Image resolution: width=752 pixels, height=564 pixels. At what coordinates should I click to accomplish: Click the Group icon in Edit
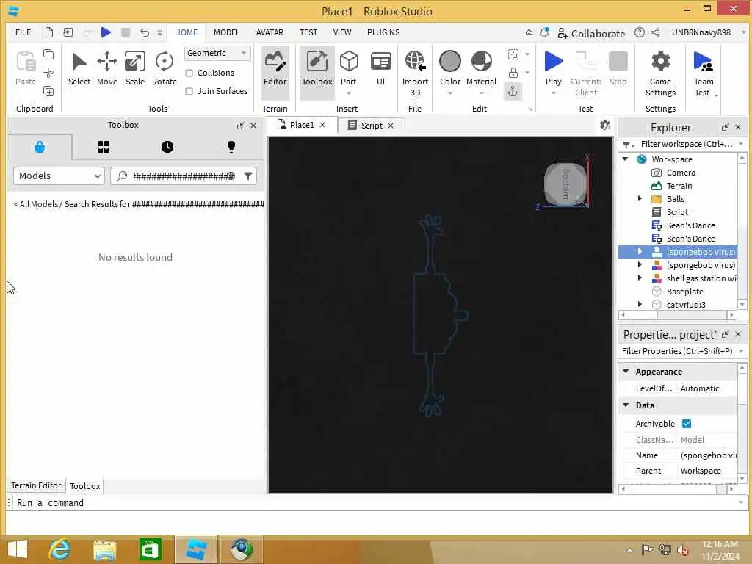pos(513,54)
